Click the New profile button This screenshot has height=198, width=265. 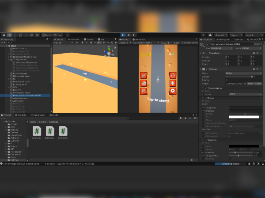(x=250, y=84)
